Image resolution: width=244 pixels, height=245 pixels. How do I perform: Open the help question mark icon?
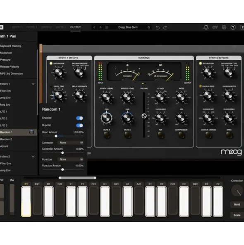tap(233, 27)
